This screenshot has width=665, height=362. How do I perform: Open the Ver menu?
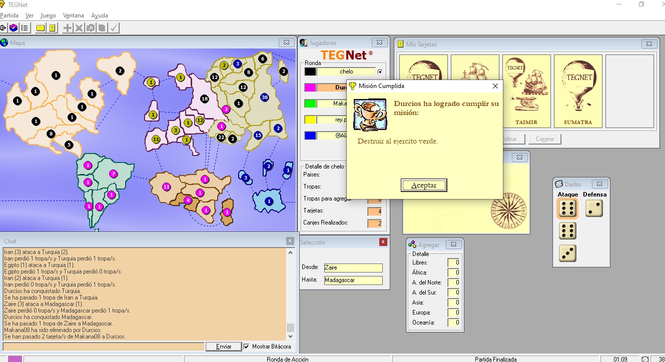click(30, 15)
